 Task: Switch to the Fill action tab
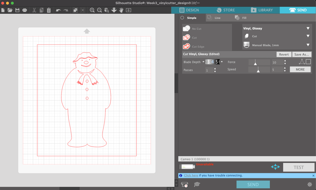pyautogui.click(x=241, y=18)
